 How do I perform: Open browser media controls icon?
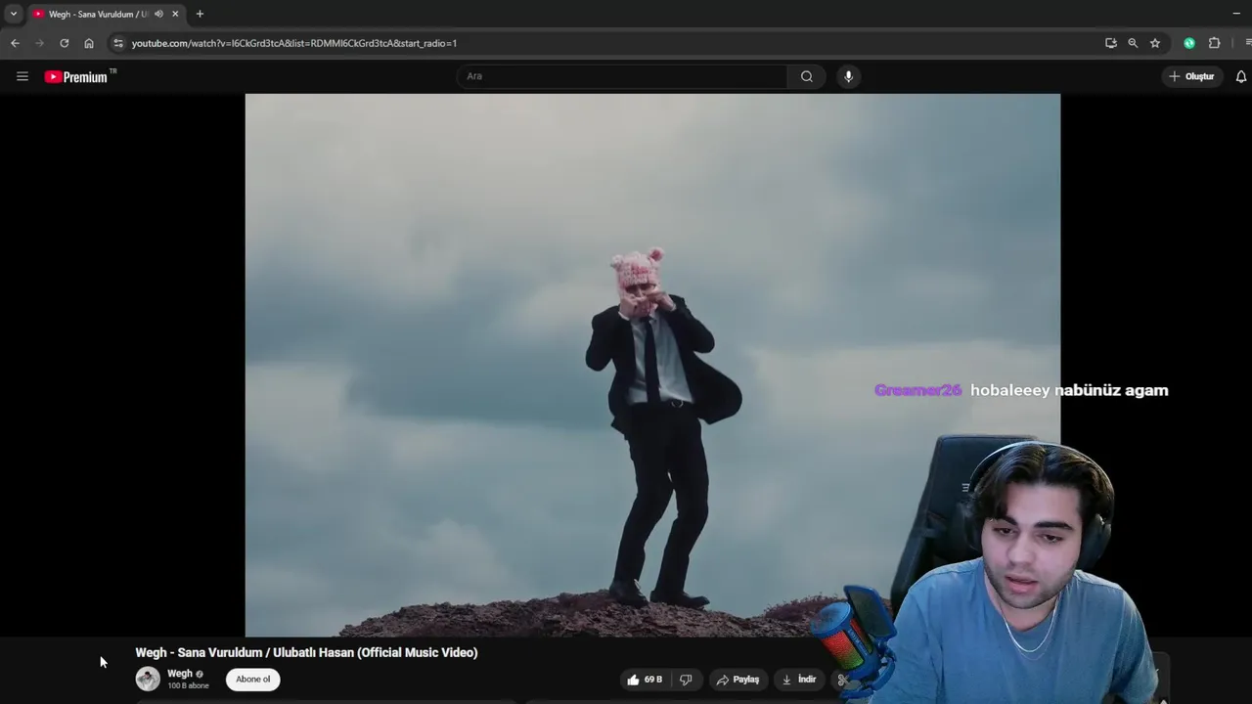point(1247,43)
